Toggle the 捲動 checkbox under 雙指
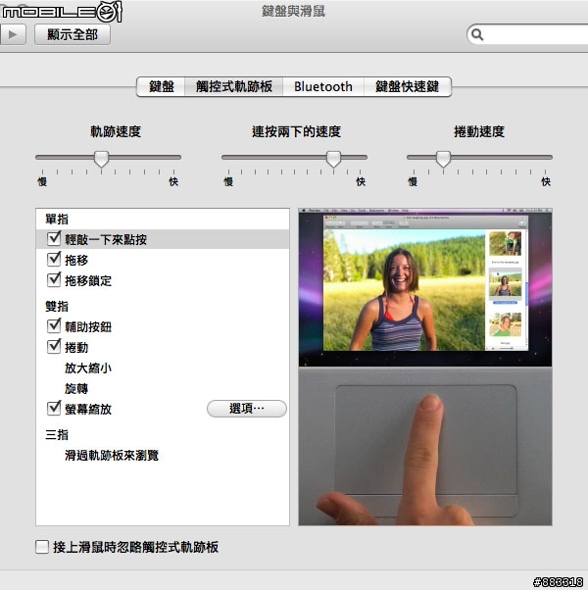 tap(54, 347)
